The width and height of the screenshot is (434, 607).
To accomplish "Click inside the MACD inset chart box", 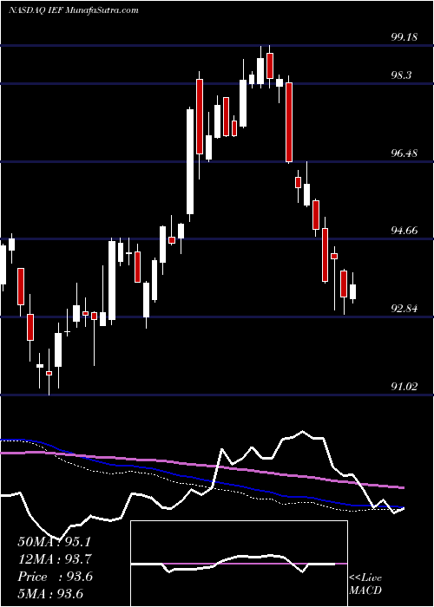I will [x=239, y=564].
